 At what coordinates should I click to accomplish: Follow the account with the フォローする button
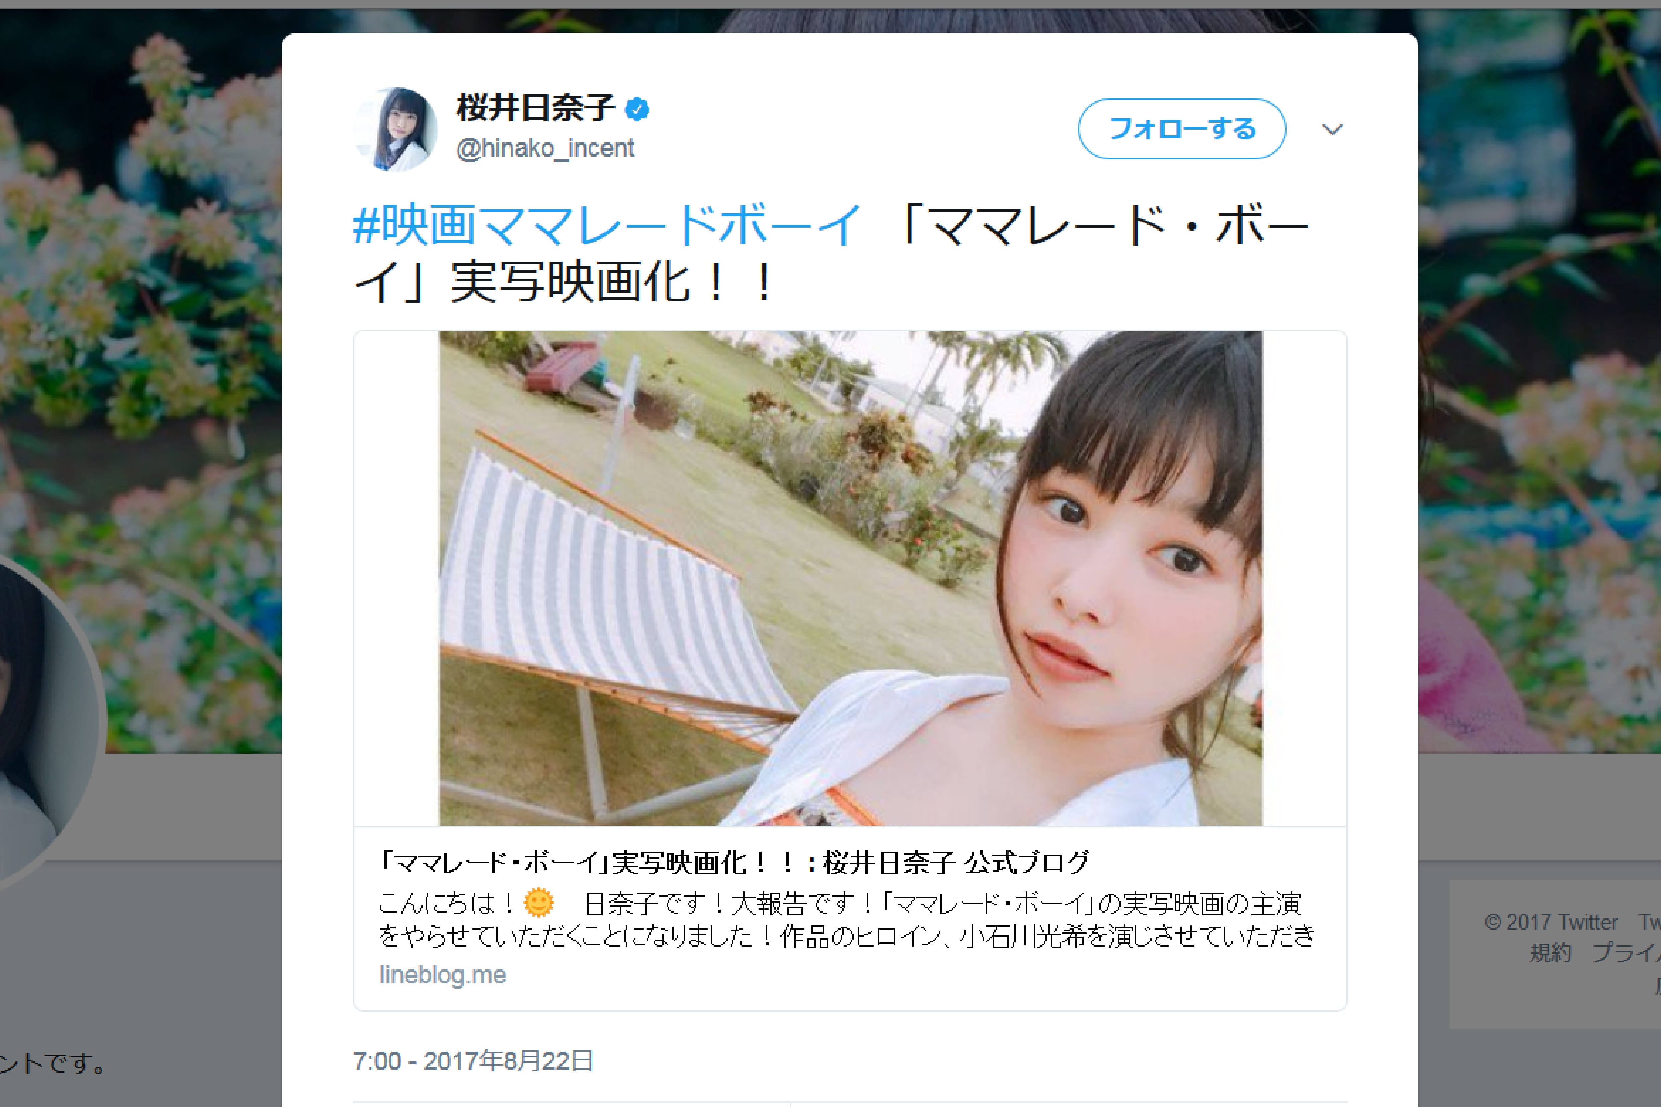tap(1182, 129)
